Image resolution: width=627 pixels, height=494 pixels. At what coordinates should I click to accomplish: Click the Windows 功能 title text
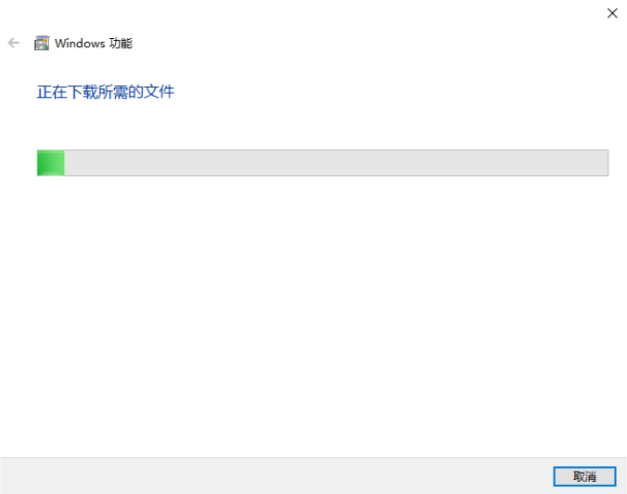point(94,44)
